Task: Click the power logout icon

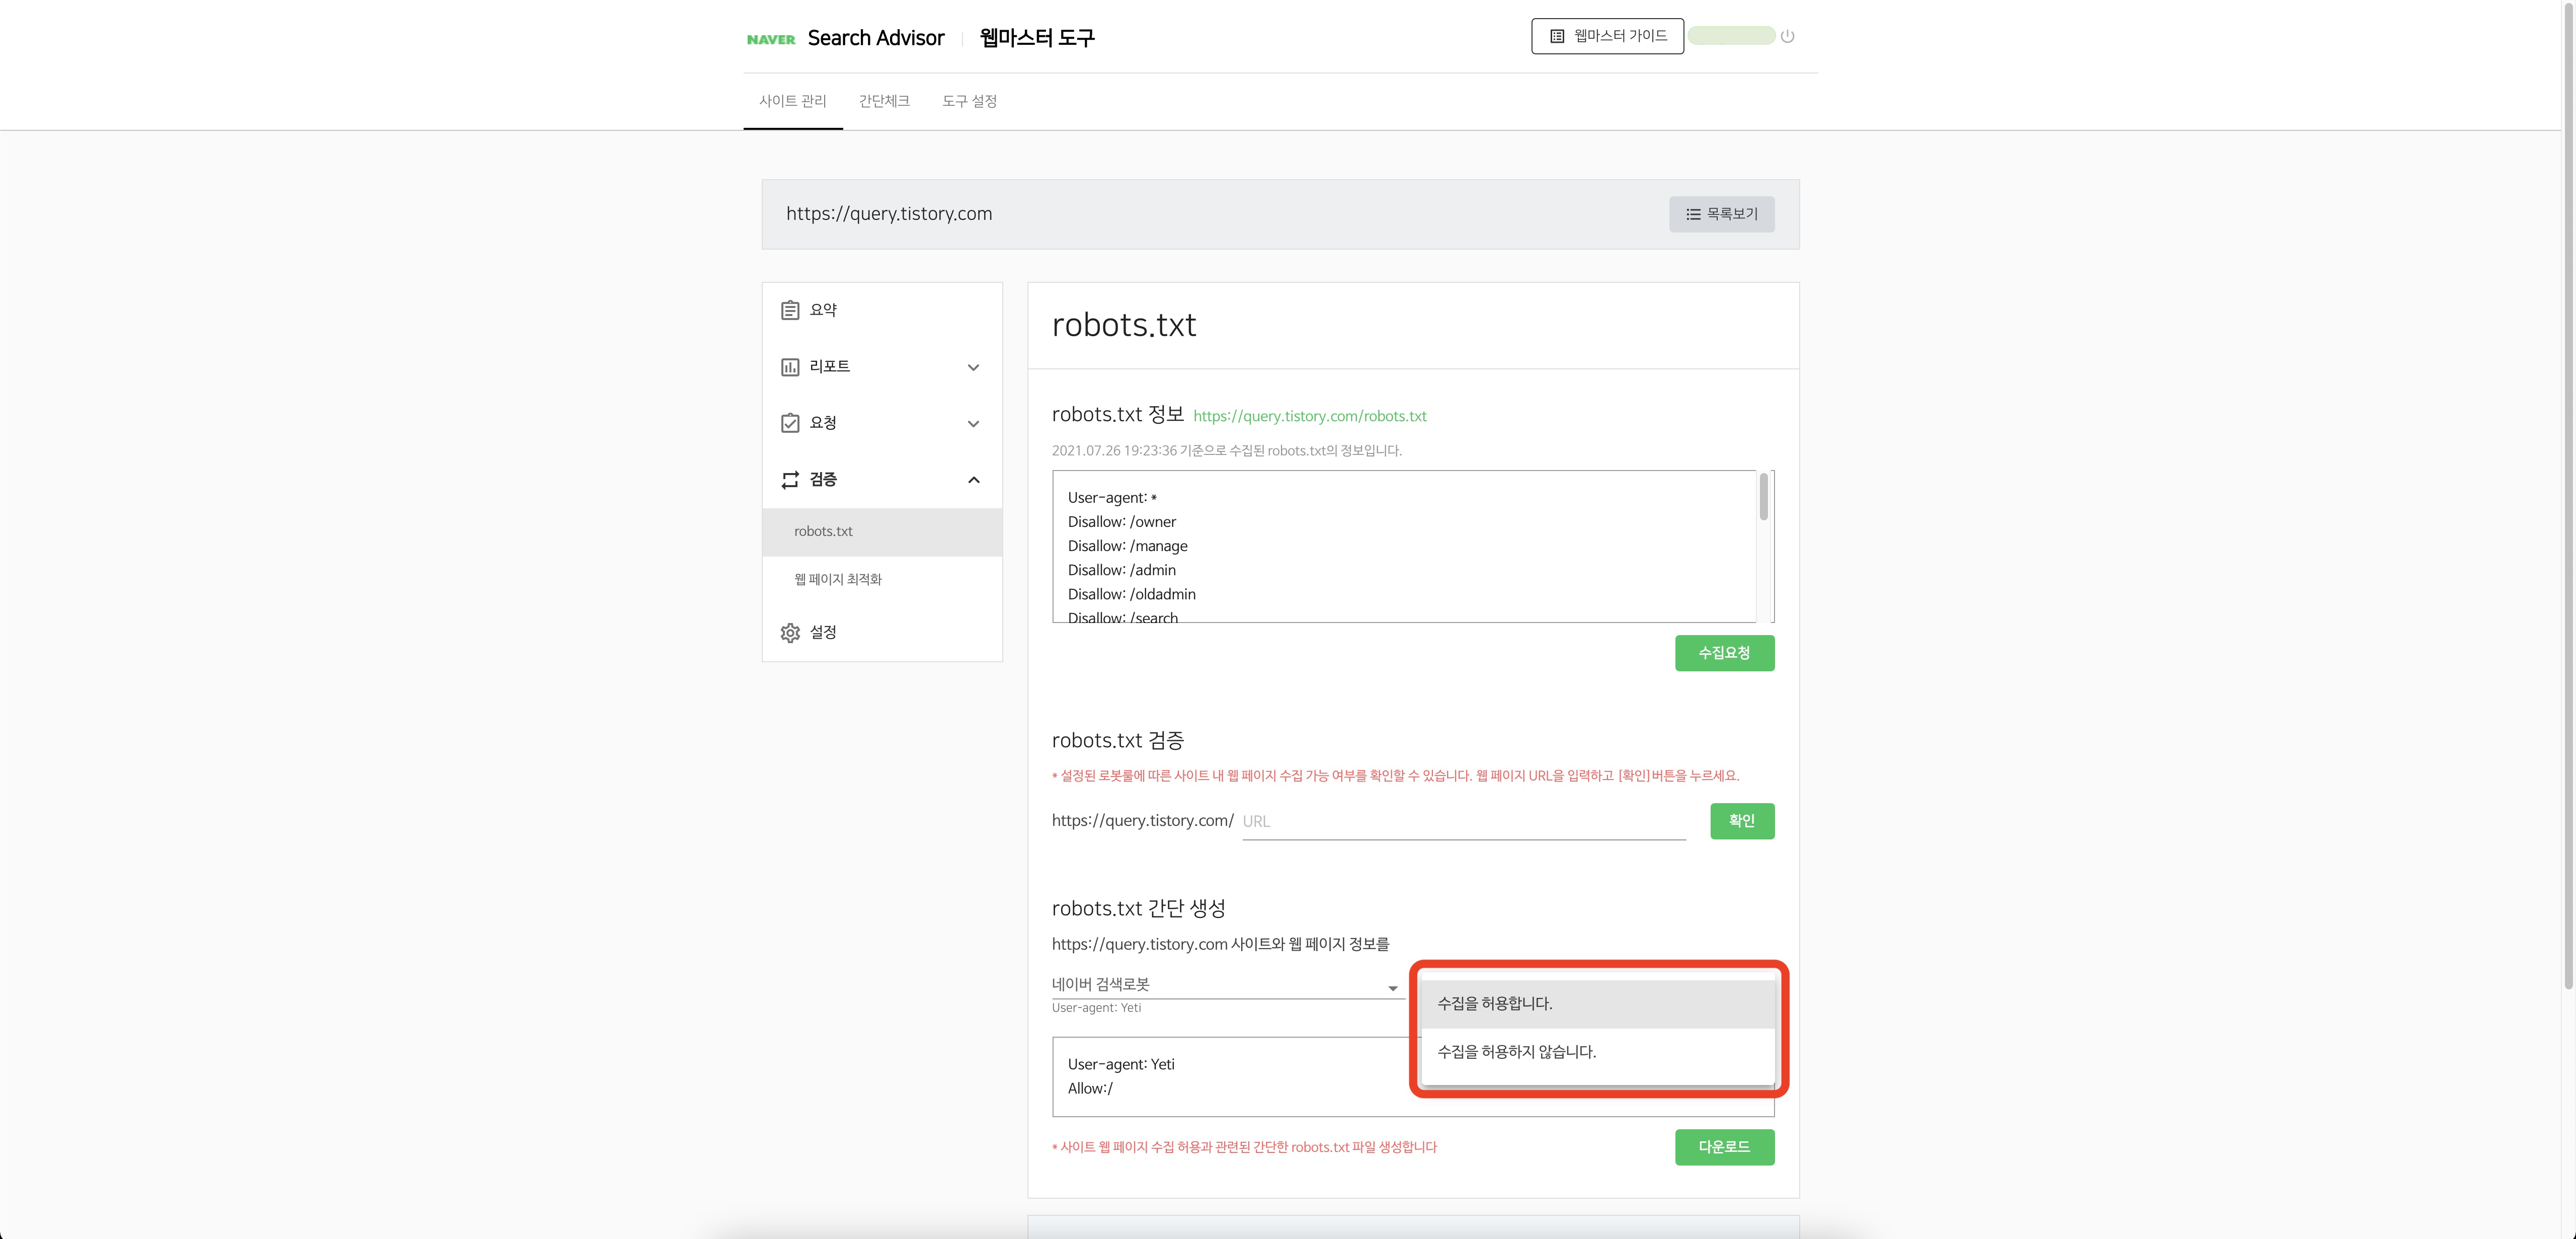Action: tap(1787, 36)
